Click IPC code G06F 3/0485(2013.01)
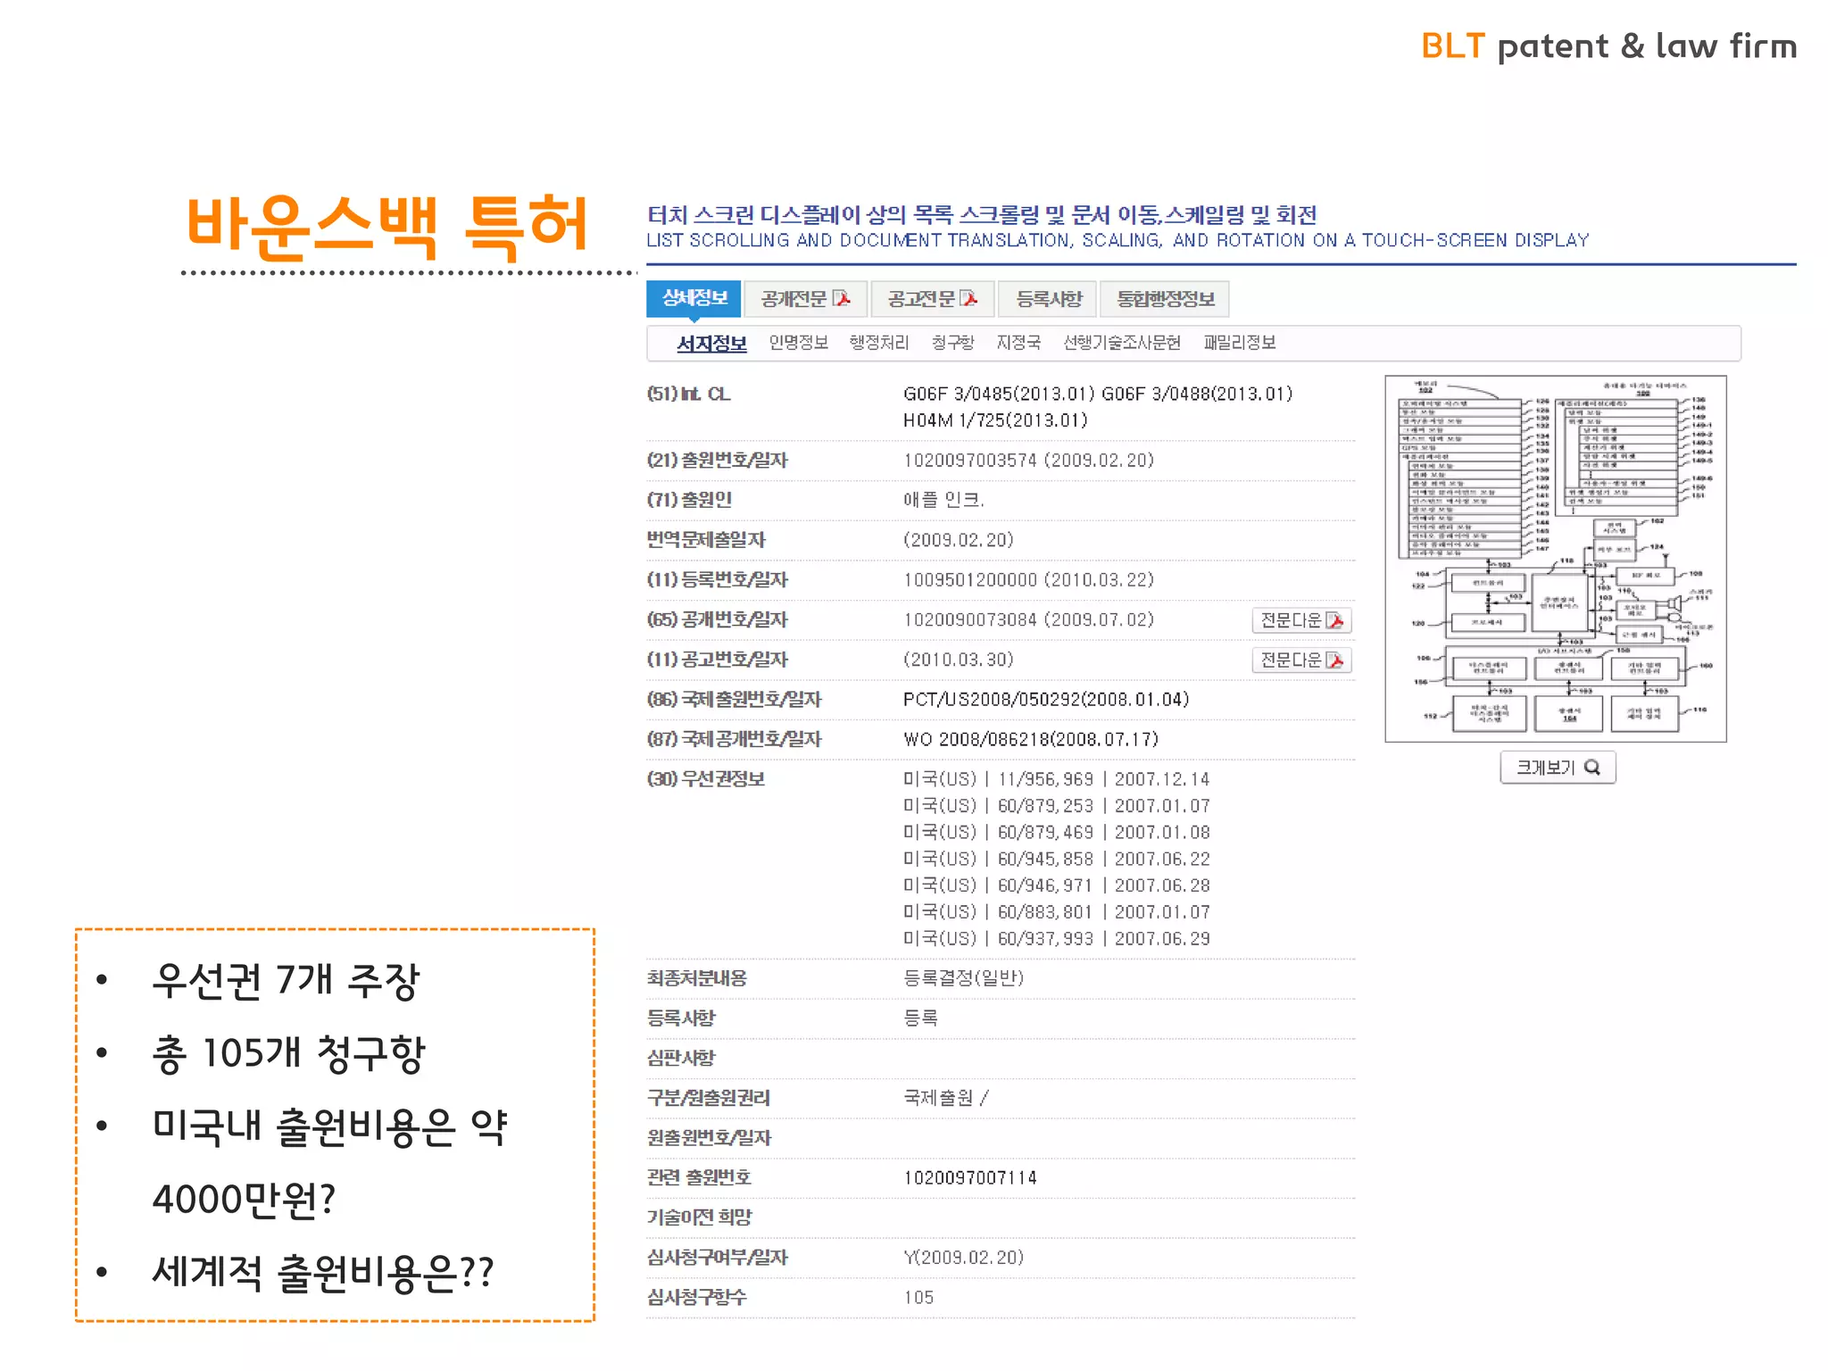The image size is (1828, 1371). point(999,394)
